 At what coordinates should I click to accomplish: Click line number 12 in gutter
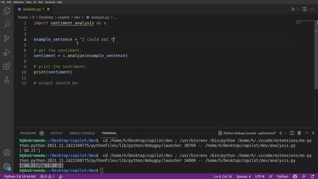click(x=24, y=83)
